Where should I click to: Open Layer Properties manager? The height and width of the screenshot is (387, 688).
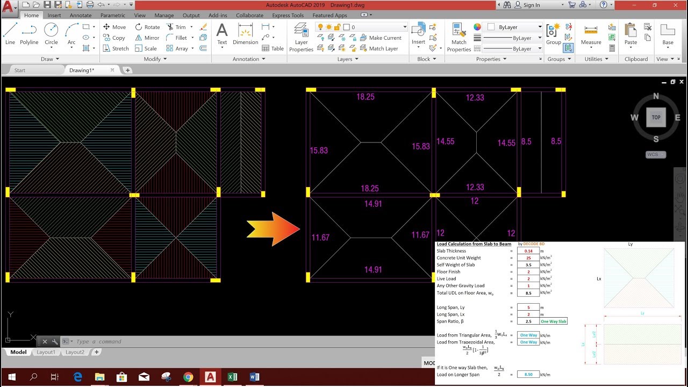(300, 37)
